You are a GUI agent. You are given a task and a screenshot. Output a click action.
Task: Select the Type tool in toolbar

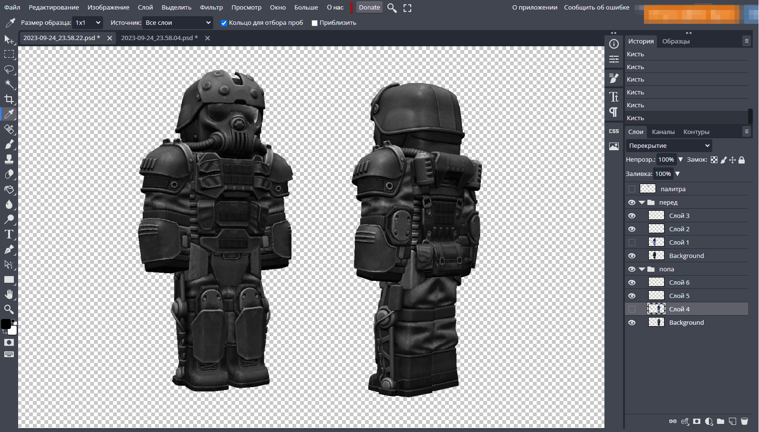click(9, 234)
